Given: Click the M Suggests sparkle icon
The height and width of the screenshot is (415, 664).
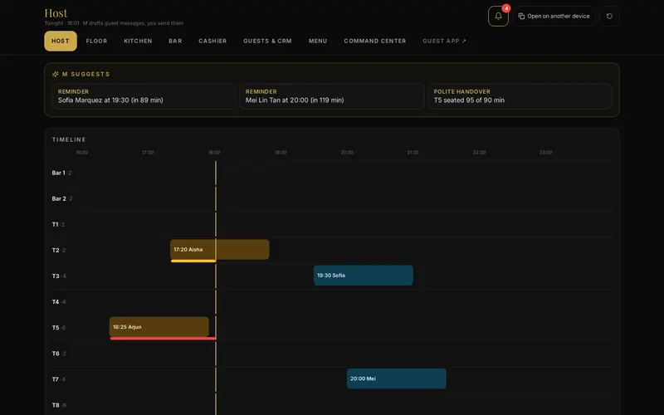Looking at the screenshot, I should pyautogui.click(x=55, y=74).
